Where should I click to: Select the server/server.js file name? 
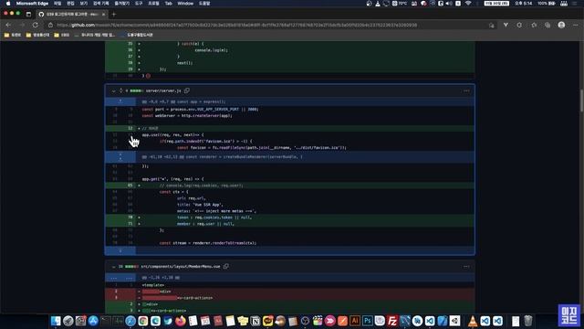coord(163,90)
